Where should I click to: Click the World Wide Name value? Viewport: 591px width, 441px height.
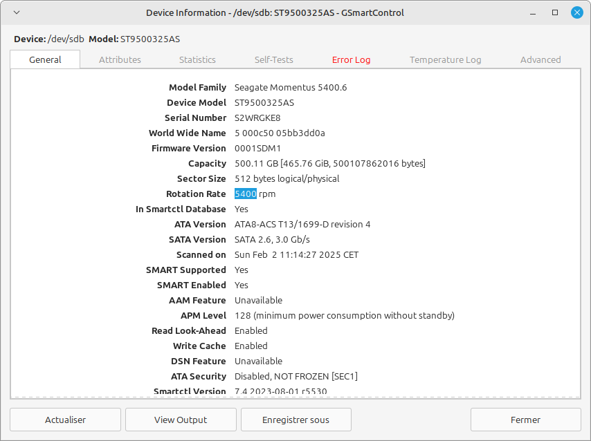(x=280, y=133)
